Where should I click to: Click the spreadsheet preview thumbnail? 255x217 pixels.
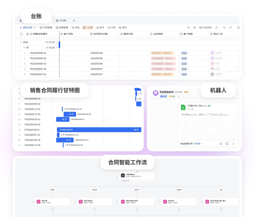(x=208, y=126)
